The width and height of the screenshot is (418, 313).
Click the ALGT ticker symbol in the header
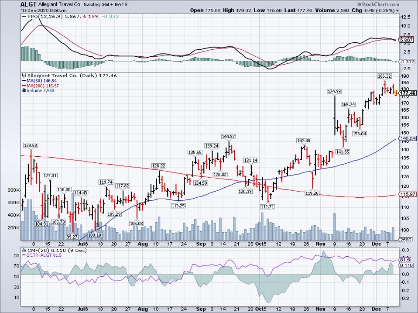28,4
